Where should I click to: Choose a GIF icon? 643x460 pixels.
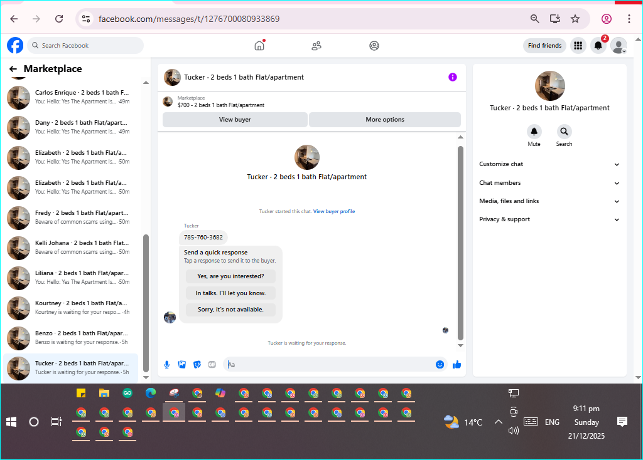pyautogui.click(x=212, y=364)
